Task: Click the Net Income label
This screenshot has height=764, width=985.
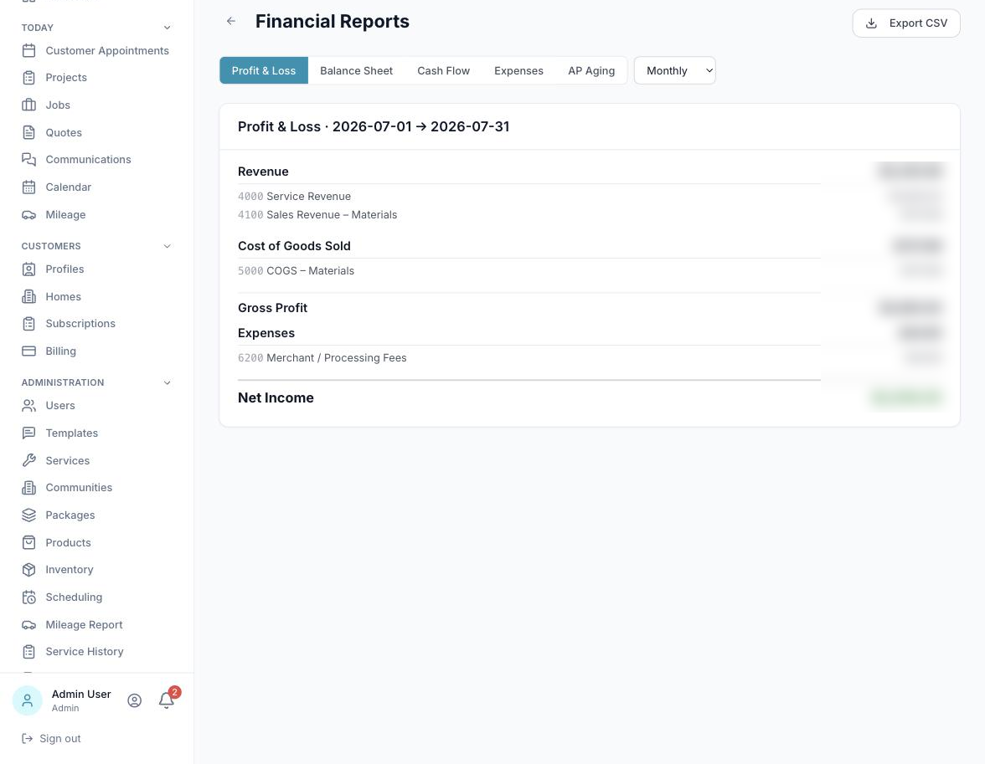Action: coord(276,397)
